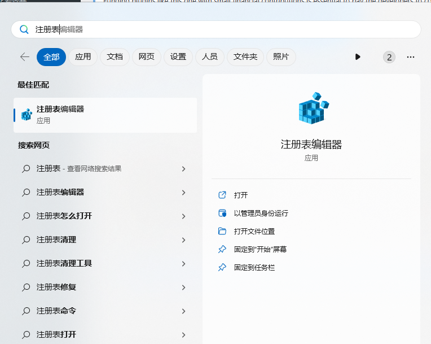The height and width of the screenshot is (344, 431).
Task: Click the pin icon beside 固定到"开始"屏幕
Action: click(222, 249)
